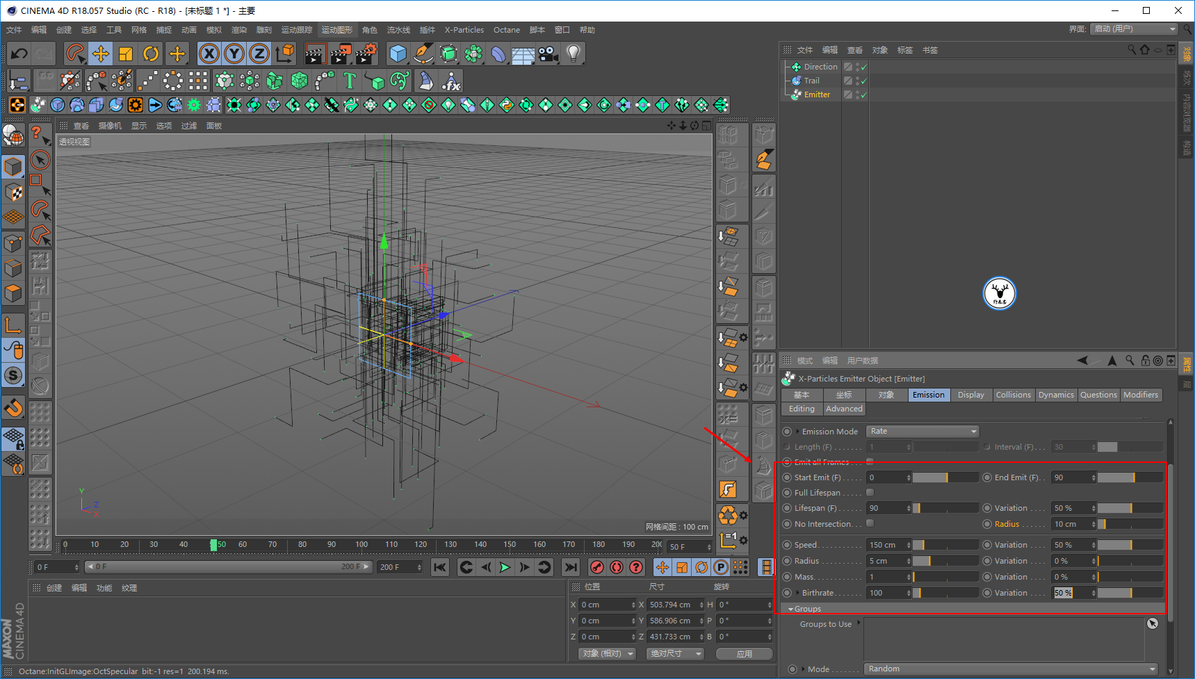The width and height of the screenshot is (1195, 679).
Task: Select the Emitter object in tree
Action: (817, 95)
